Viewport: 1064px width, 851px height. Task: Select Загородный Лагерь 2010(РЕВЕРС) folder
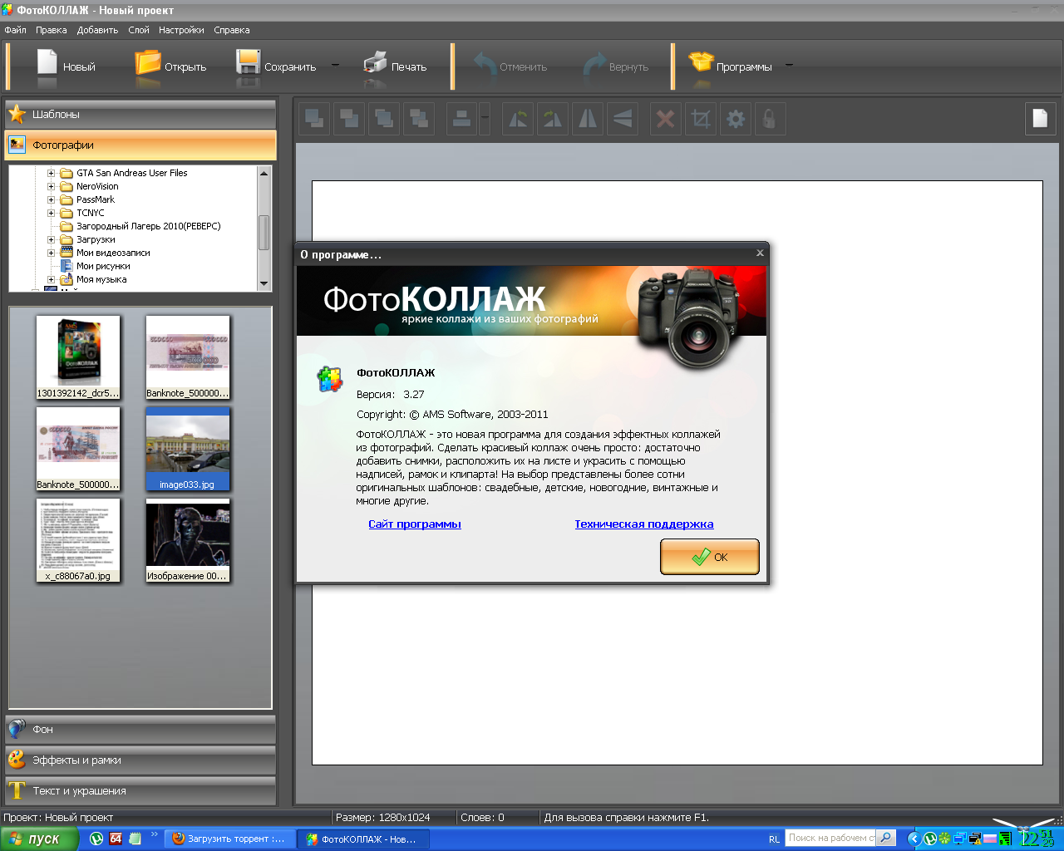coord(148,226)
